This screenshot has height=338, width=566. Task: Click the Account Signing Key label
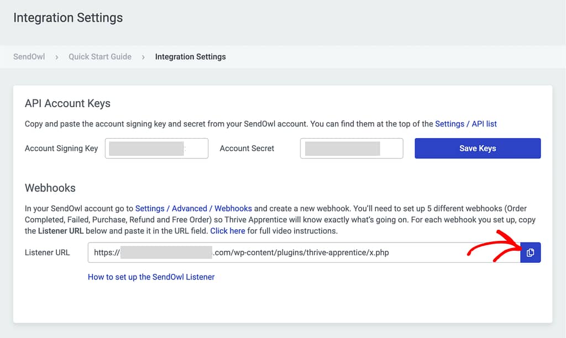coord(61,148)
